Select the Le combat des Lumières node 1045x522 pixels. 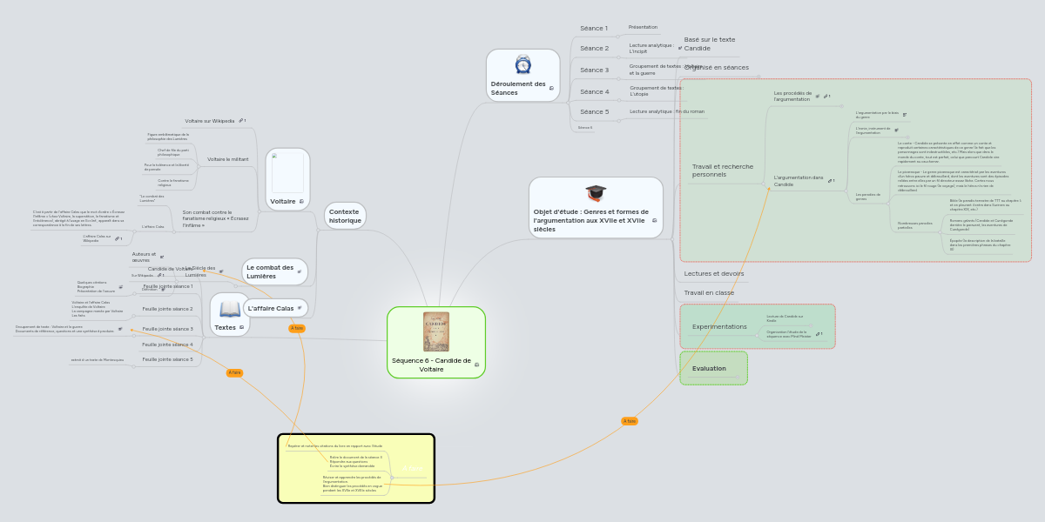click(274, 271)
